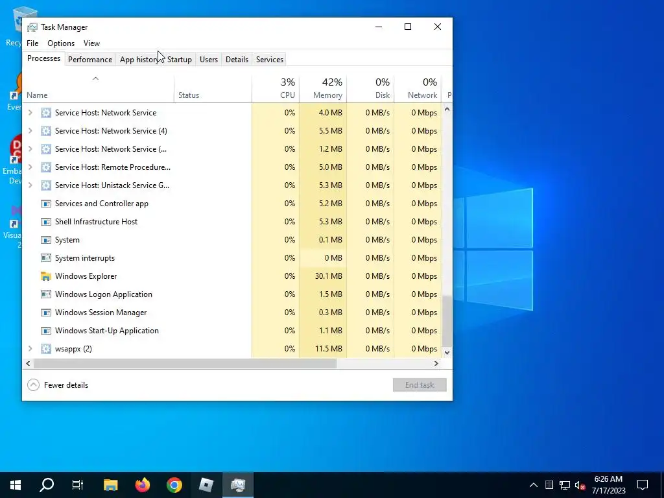The image size is (664, 498).
Task: Sort by Memory usage column
Action: (x=323, y=89)
